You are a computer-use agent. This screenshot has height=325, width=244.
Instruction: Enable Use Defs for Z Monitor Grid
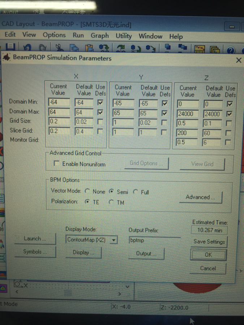228,142
